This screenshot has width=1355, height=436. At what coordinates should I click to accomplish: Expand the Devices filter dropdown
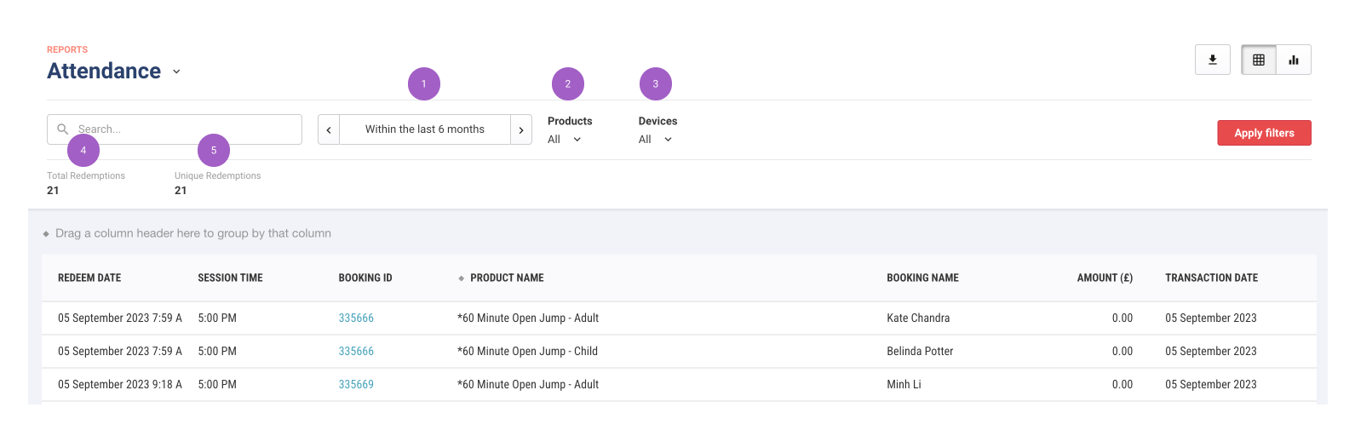click(x=656, y=140)
